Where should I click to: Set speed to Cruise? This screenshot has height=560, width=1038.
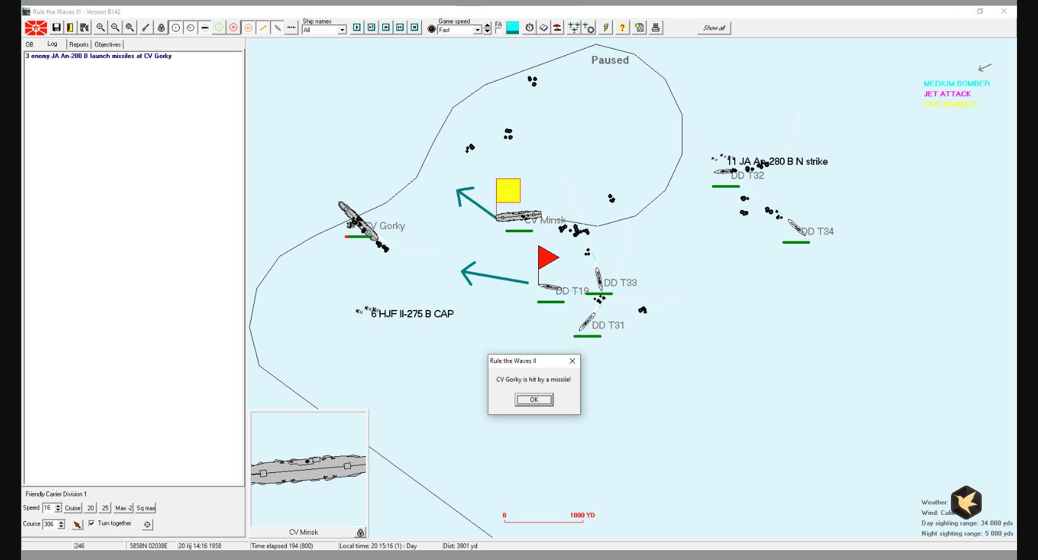tap(73, 508)
